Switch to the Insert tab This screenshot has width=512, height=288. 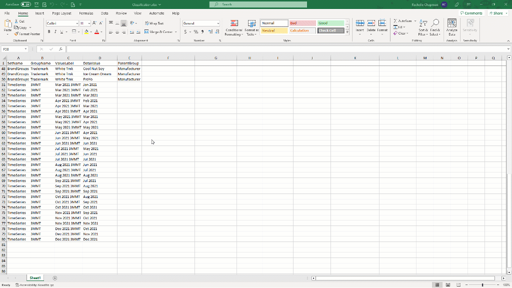pyautogui.click(x=39, y=13)
